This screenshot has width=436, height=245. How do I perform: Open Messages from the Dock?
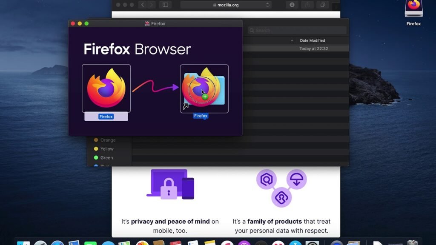click(x=90, y=242)
